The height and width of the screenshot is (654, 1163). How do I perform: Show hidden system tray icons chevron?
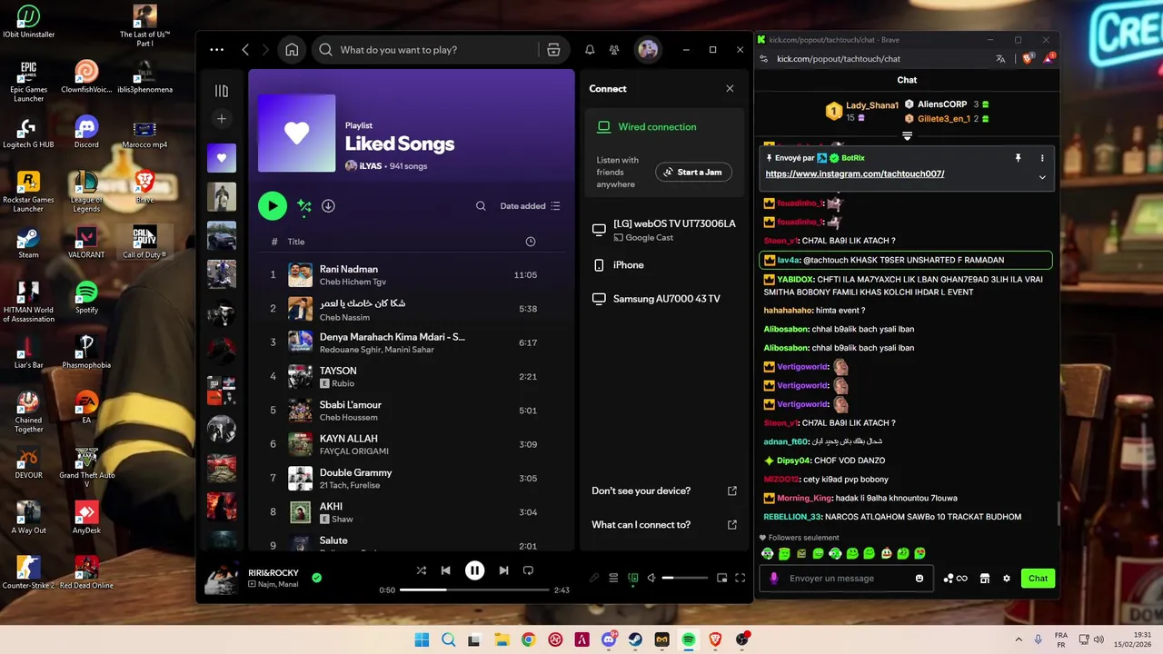[x=1019, y=639]
